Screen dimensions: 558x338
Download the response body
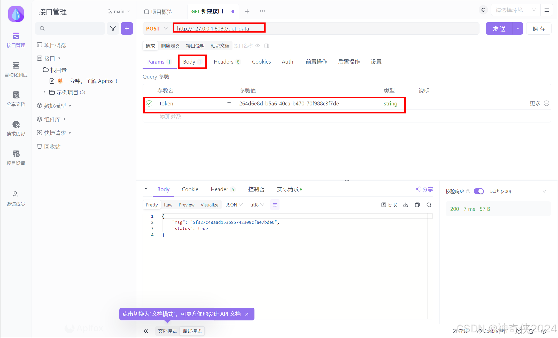tap(405, 205)
